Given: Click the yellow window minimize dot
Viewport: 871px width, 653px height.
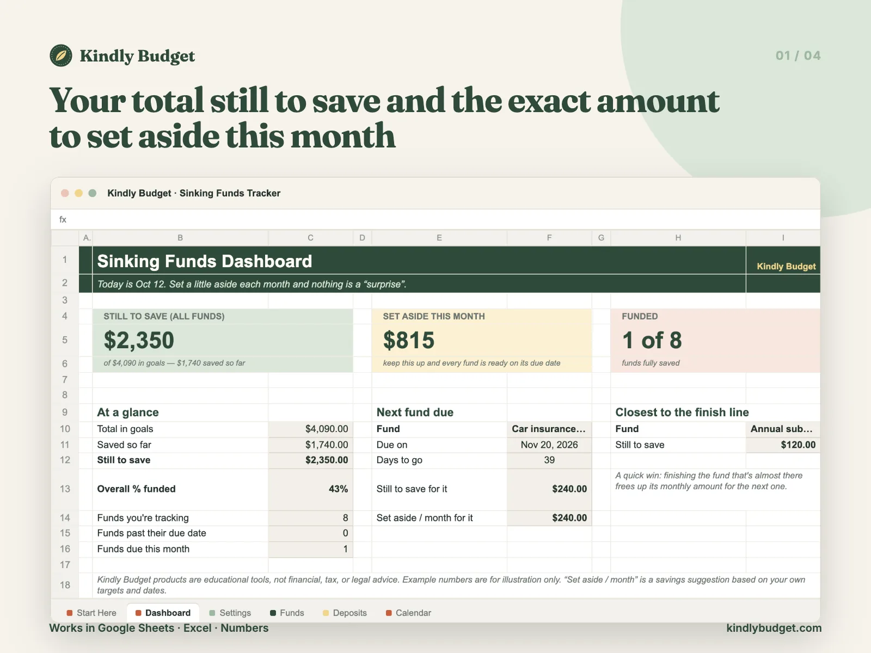Looking at the screenshot, I should [x=78, y=193].
